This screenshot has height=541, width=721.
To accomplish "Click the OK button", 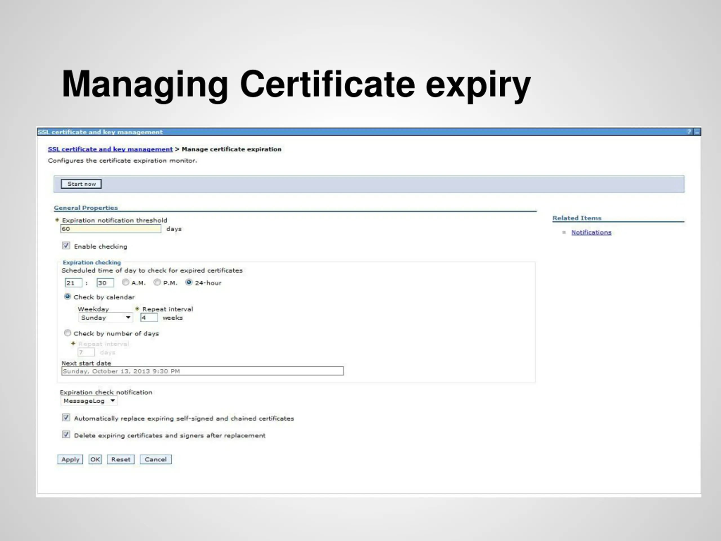I will tap(95, 460).
